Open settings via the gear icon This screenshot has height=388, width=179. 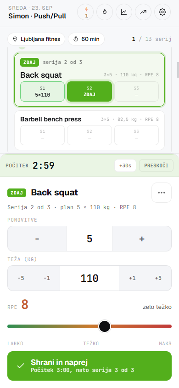162,12
